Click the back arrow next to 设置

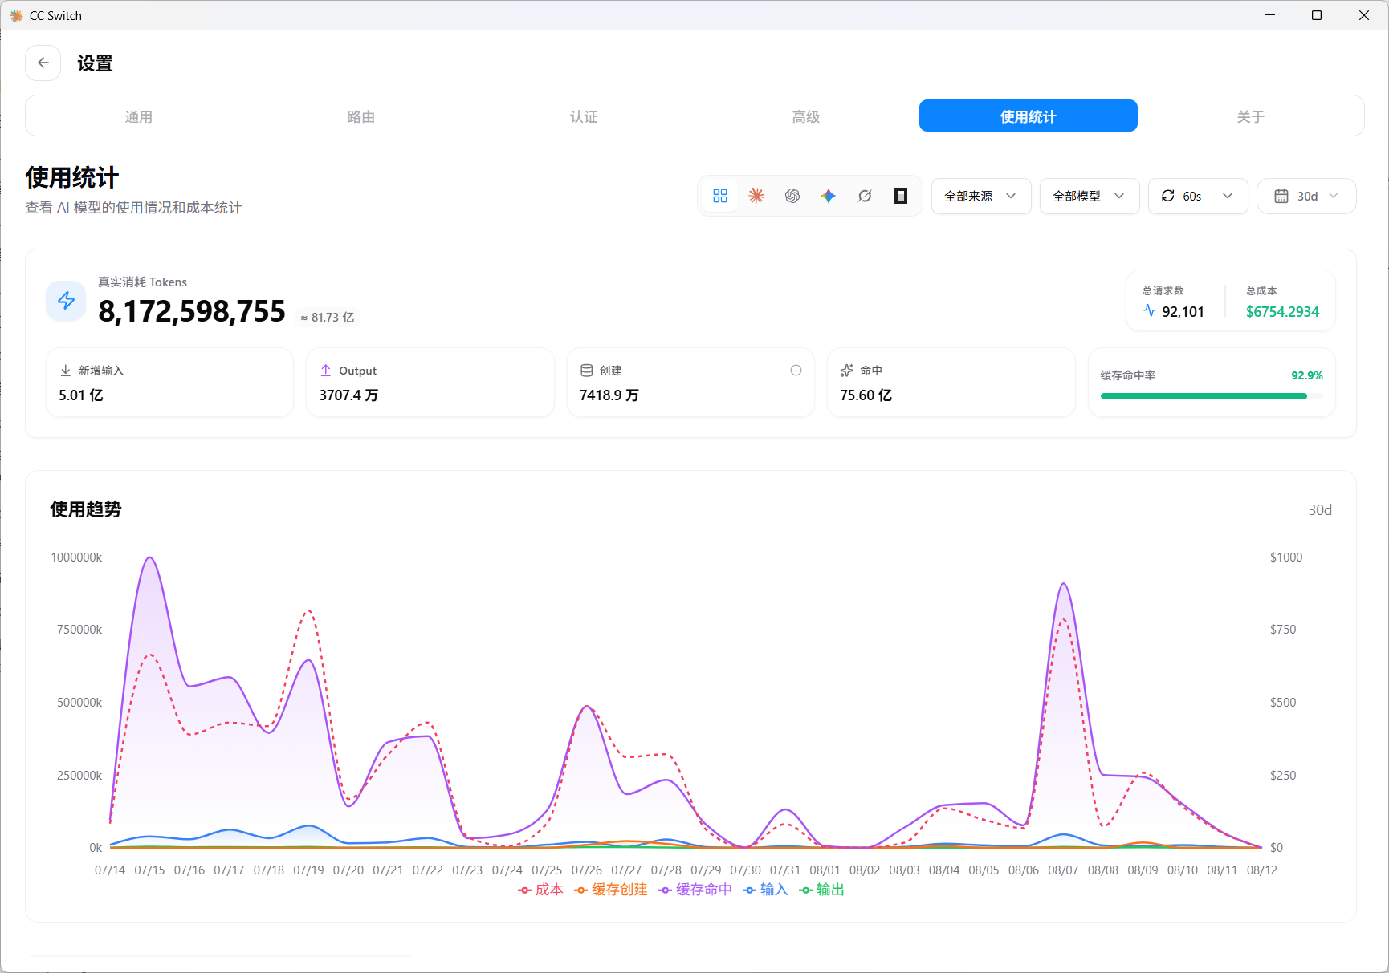[43, 63]
